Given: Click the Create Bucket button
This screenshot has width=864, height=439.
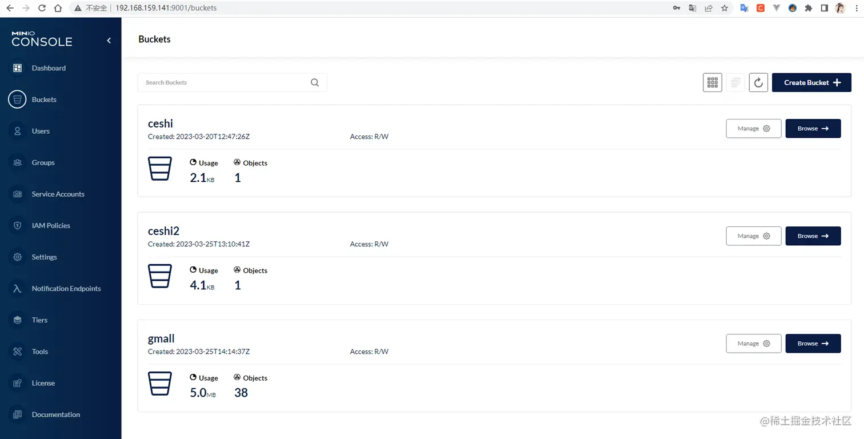Looking at the screenshot, I should 811,82.
